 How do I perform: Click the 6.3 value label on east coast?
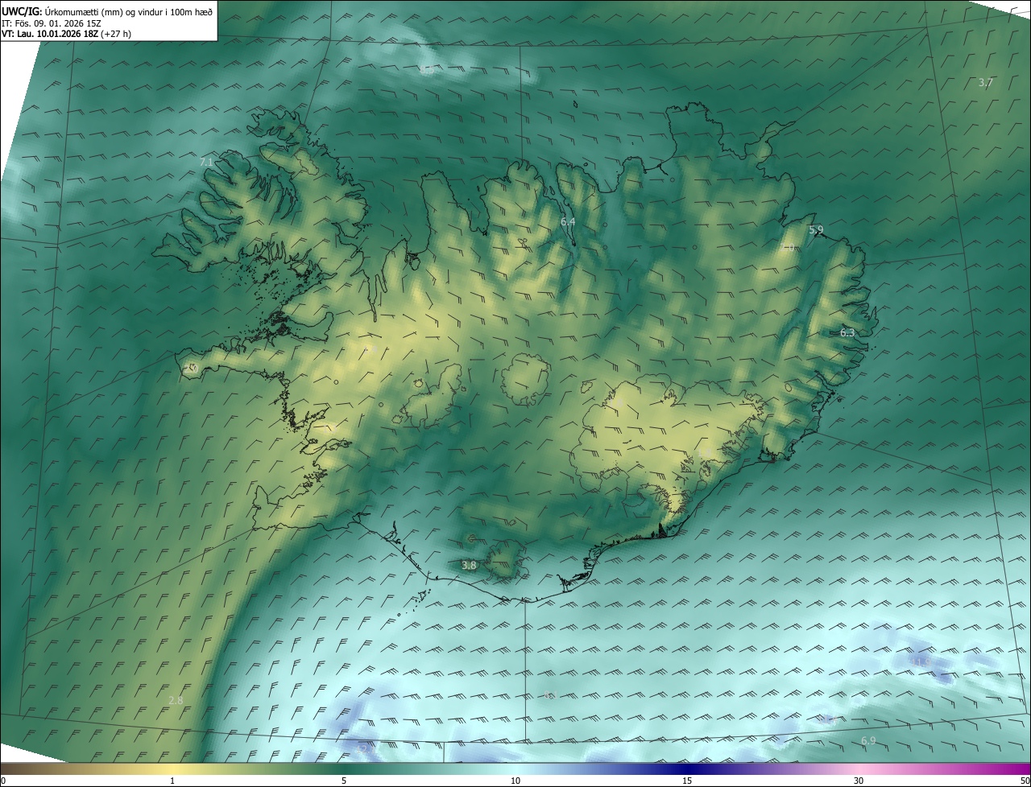(x=847, y=332)
